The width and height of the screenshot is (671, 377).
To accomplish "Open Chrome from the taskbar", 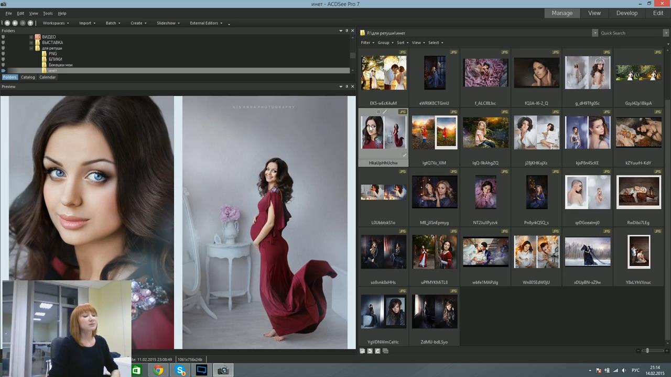I will (158, 370).
